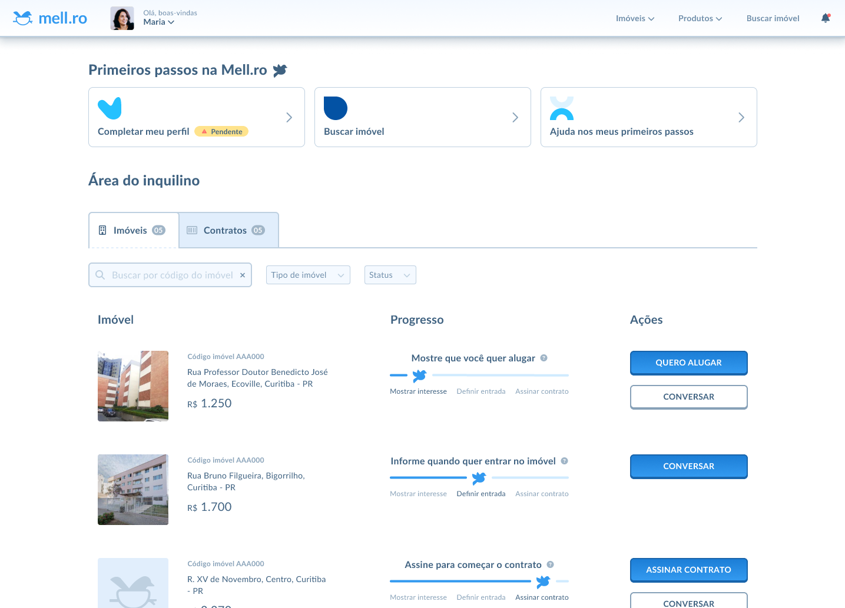This screenshot has width=845, height=608.
Task: Click help icon beside 'Mostre que você quer alugar'
Action: [x=544, y=358]
